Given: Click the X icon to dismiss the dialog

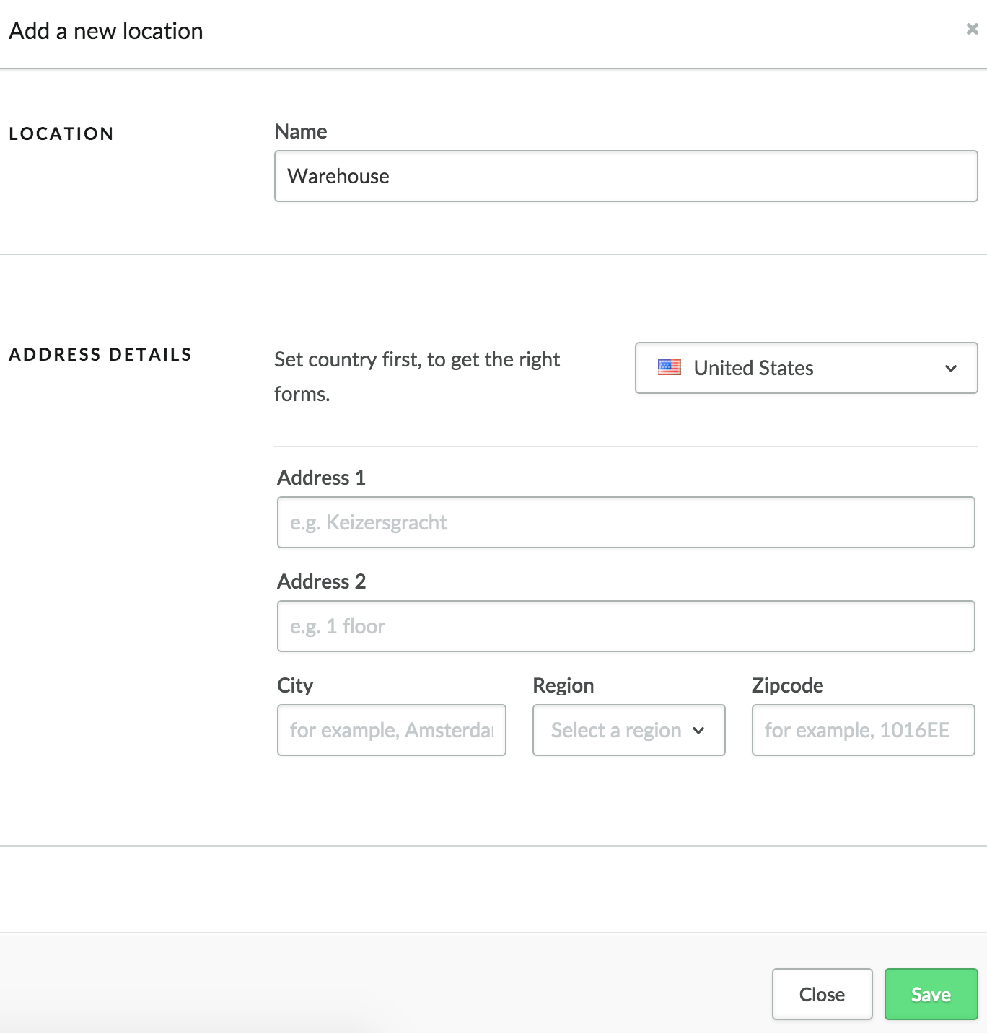Looking at the screenshot, I should tap(972, 30).
